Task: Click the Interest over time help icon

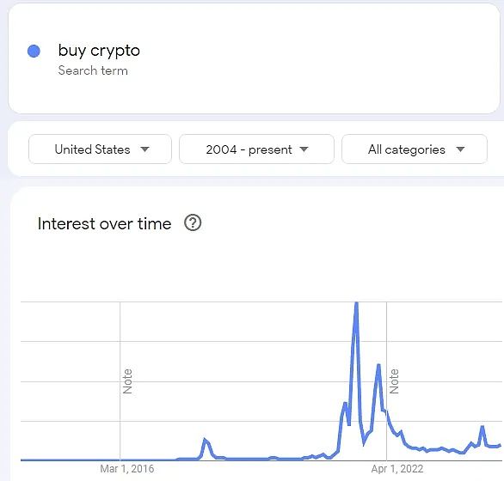Action: [193, 222]
